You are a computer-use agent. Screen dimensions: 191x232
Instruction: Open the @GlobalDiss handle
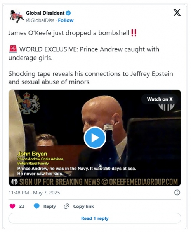pyautogui.click(x=40, y=20)
